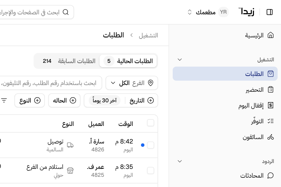Click customer name عمر ف.
The image size is (281, 187).
click(95, 167)
